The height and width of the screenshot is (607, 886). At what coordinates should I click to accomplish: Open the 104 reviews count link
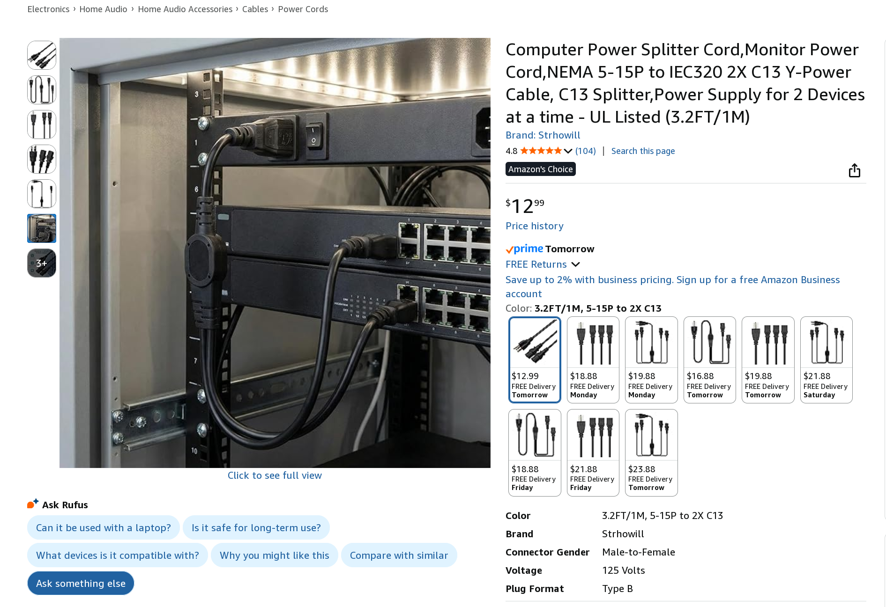pyautogui.click(x=585, y=151)
